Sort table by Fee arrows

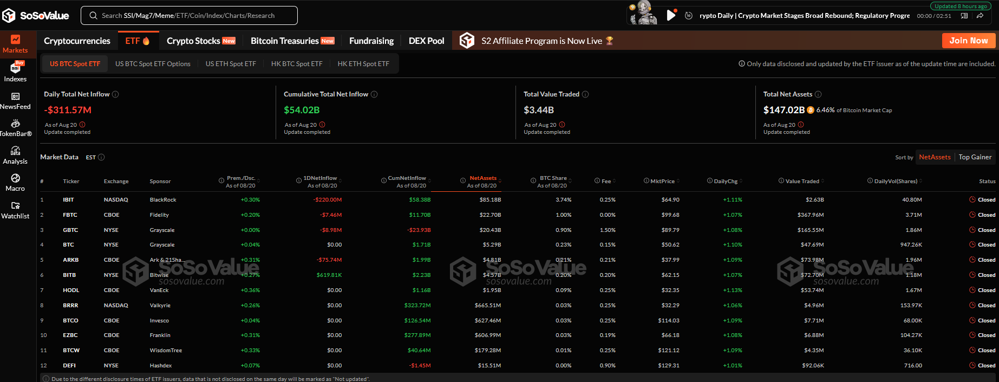tap(614, 181)
